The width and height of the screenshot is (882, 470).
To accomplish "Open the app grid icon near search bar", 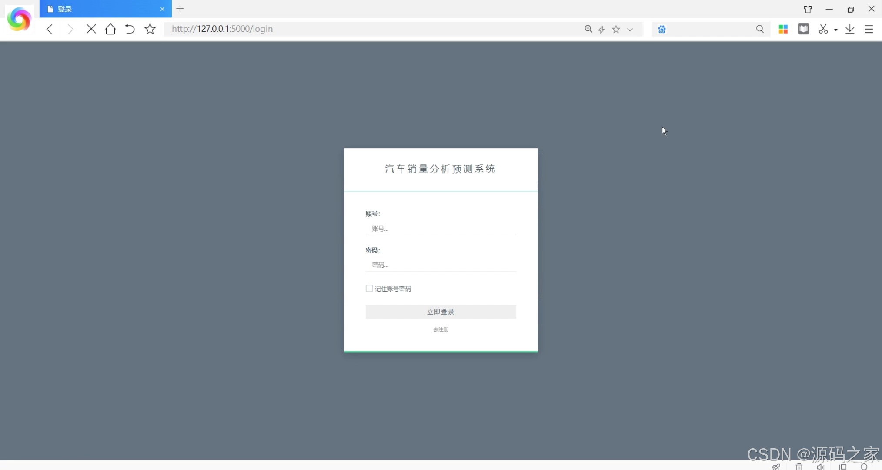I will (783, 29).
